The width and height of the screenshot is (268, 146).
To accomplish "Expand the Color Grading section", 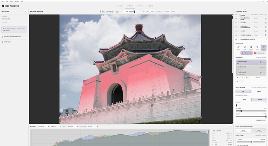I will coord(239,35).
